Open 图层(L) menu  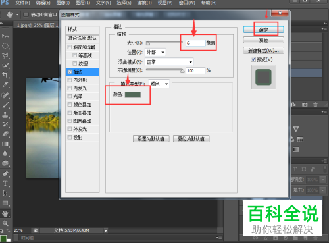coord(83,3)
